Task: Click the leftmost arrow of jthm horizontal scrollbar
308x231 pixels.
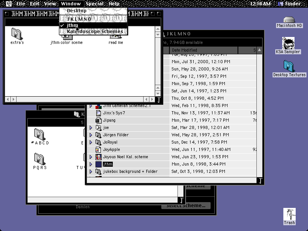Action: click(x=8, y=99)
